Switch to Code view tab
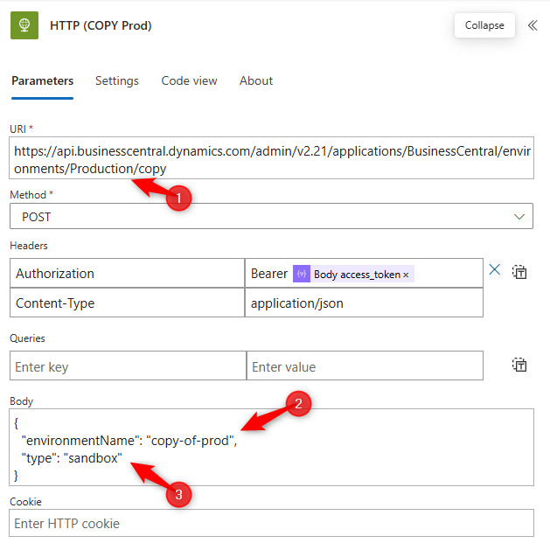 (189, 80)
